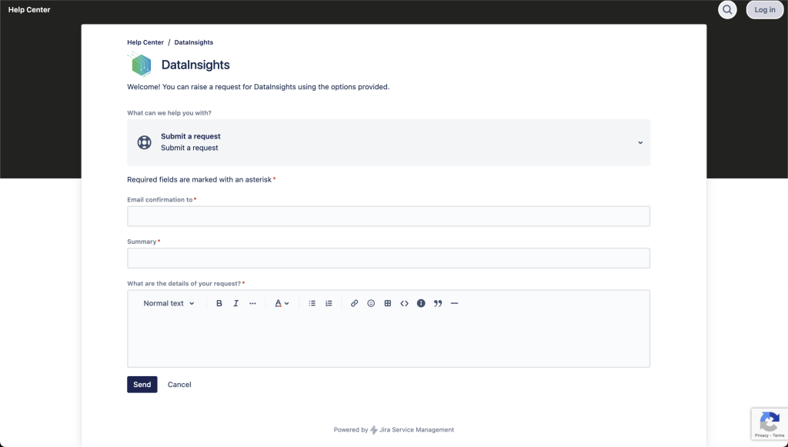Add a quote block to the description

437,303
